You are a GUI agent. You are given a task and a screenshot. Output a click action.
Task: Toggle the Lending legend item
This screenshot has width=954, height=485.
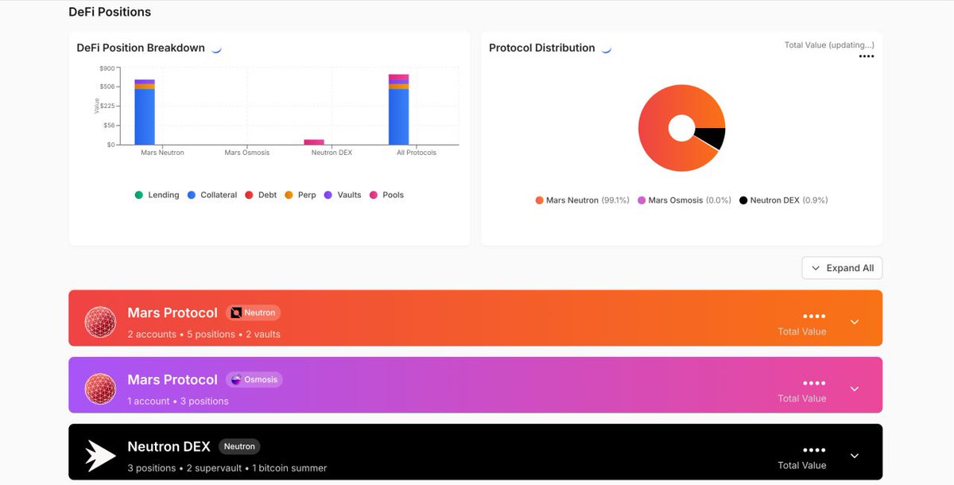(x=157, y=195)
